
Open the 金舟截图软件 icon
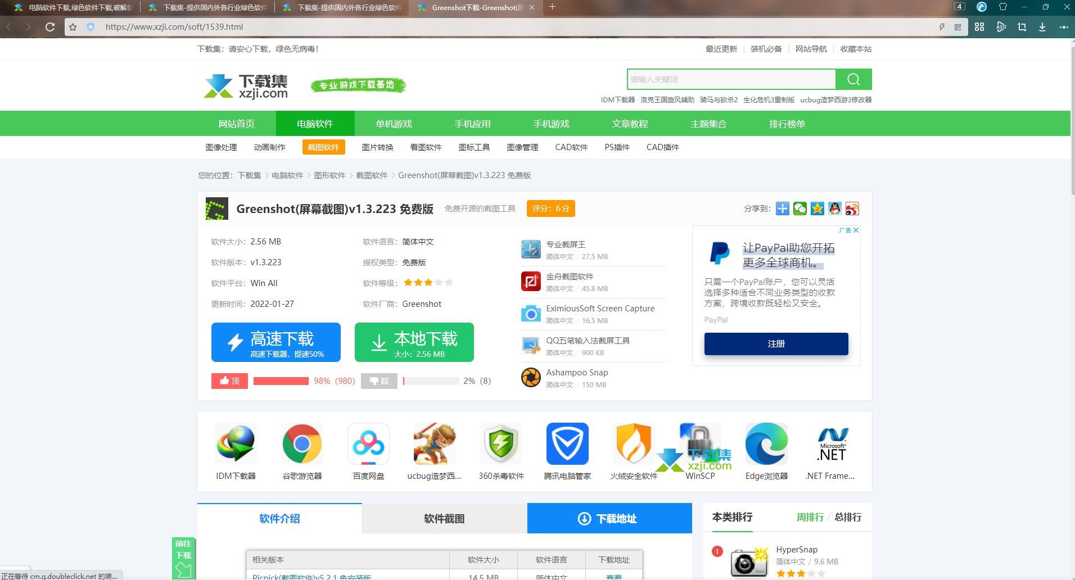click(x=531, y=282)
